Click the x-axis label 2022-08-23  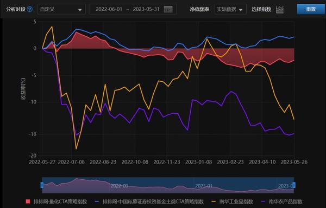click(x=103, y=162)
